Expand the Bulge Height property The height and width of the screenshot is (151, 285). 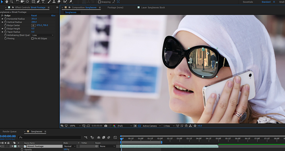coord(3,29)
